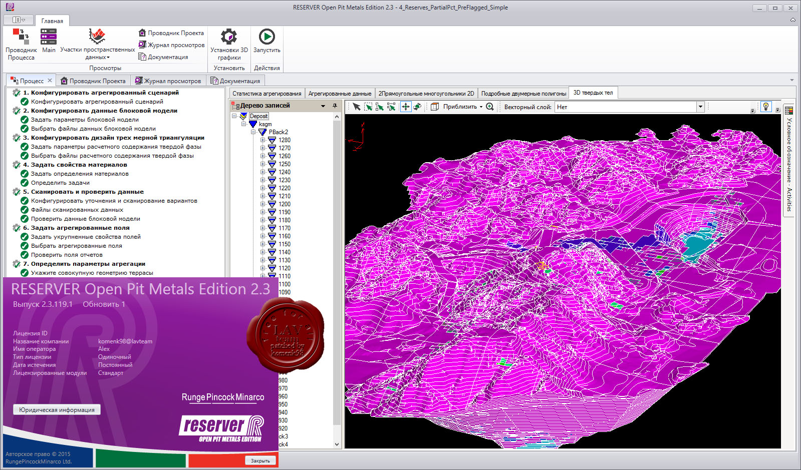Open Документация from the ribbon
Viewport: 801px width, 470px height.
(x=163, y=57)
